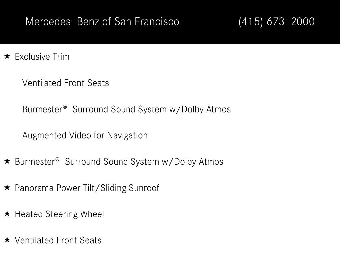Viewport: 340px width, 255px height.
Task: Click registered symbol on indented Burmester line
Action: tap(65, 107)
